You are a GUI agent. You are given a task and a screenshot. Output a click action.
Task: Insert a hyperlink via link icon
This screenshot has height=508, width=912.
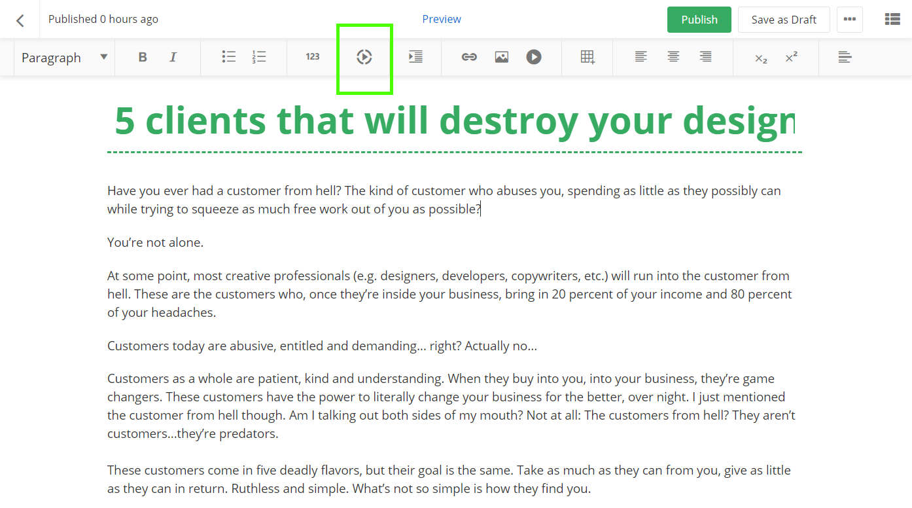(x=469, y=58)
